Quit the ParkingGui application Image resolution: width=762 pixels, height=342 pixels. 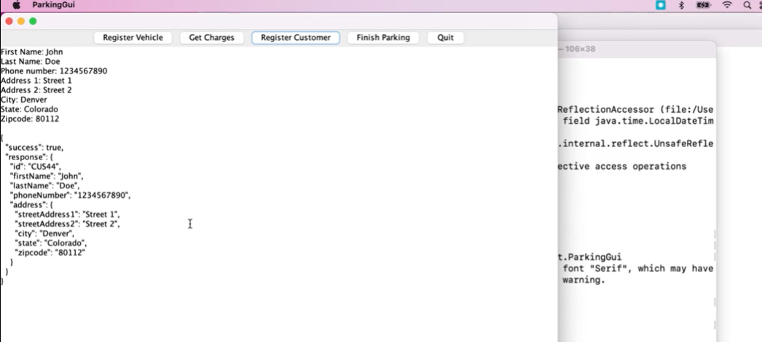[445, 38]
